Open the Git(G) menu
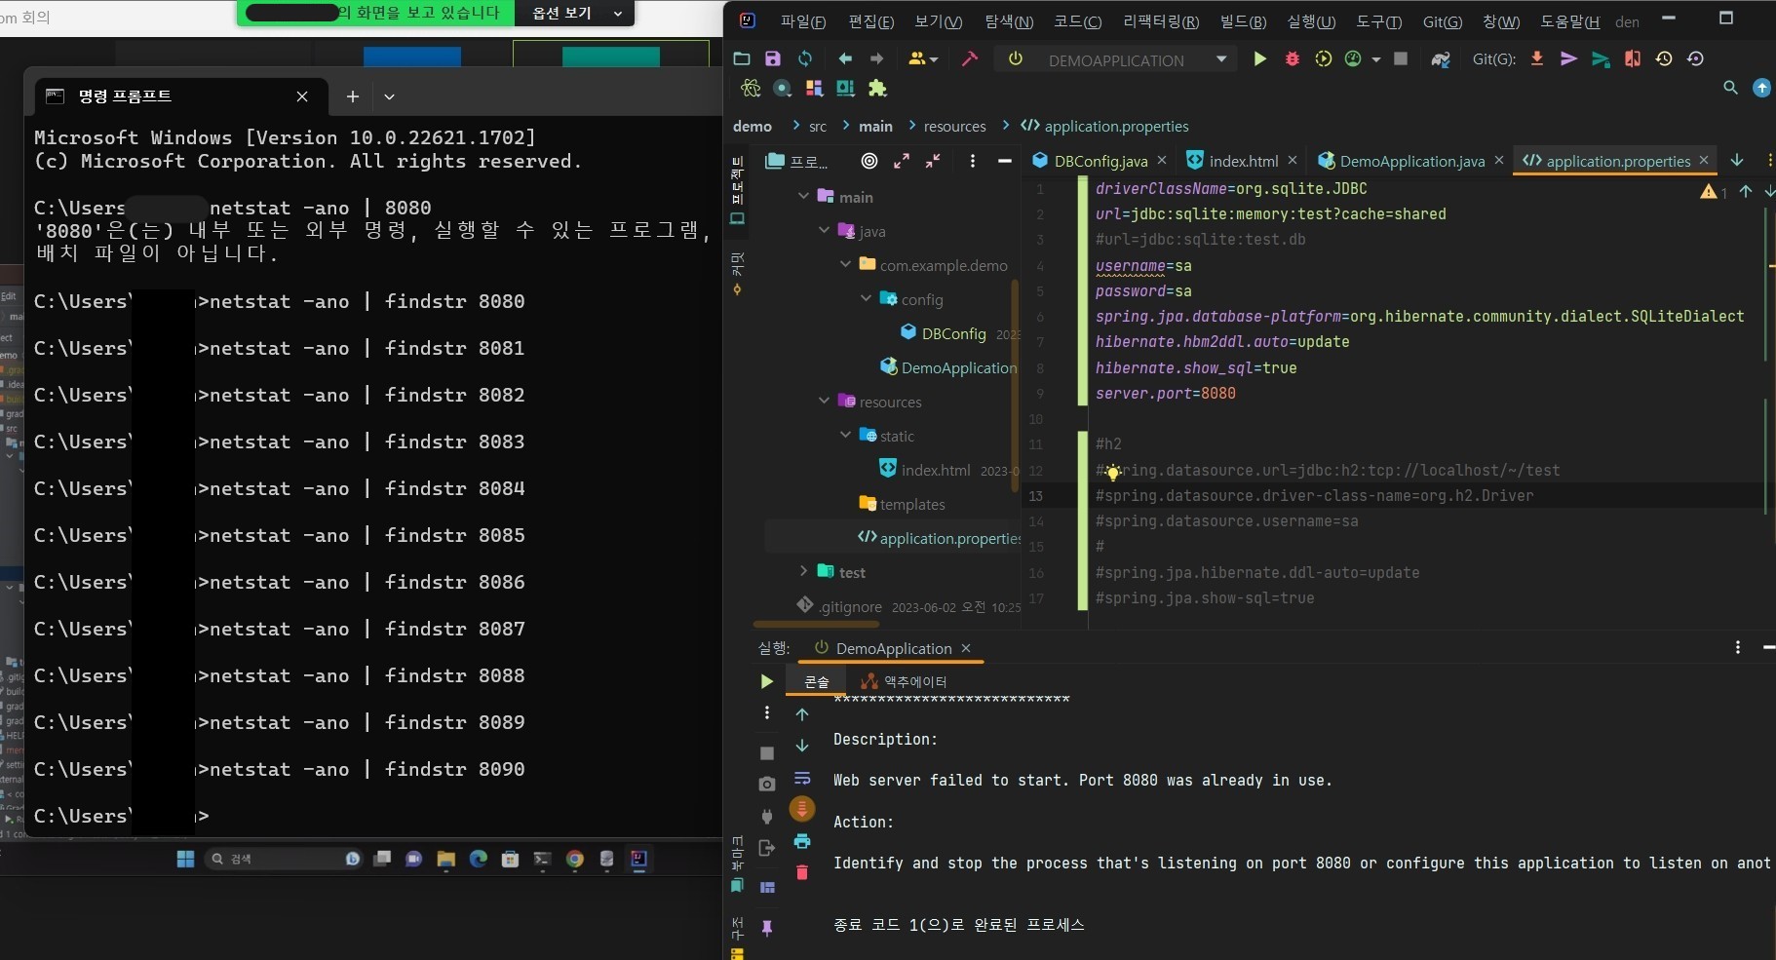This screenshot has height=960, width=1776. [x=1442, y=21]
